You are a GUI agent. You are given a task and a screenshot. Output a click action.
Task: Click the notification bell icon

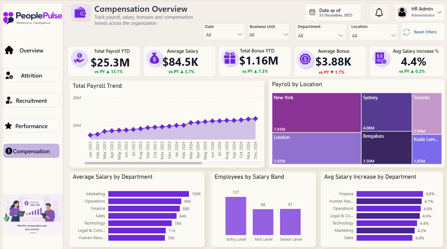click(x=379, y=12)
